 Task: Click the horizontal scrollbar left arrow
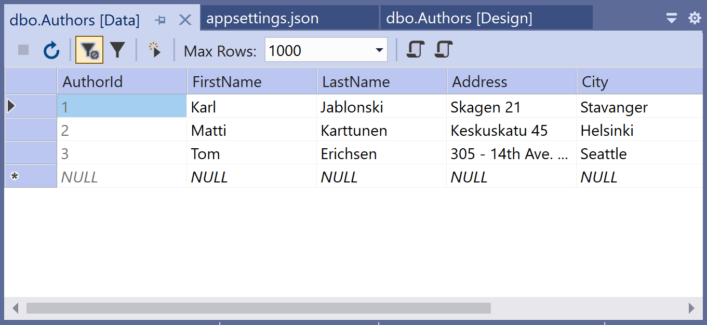click(x=16, y=308)
